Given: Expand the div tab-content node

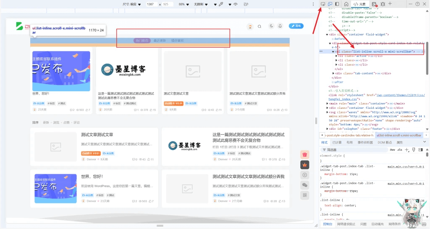Looking at the screenshot, I should tap(333, 73).
